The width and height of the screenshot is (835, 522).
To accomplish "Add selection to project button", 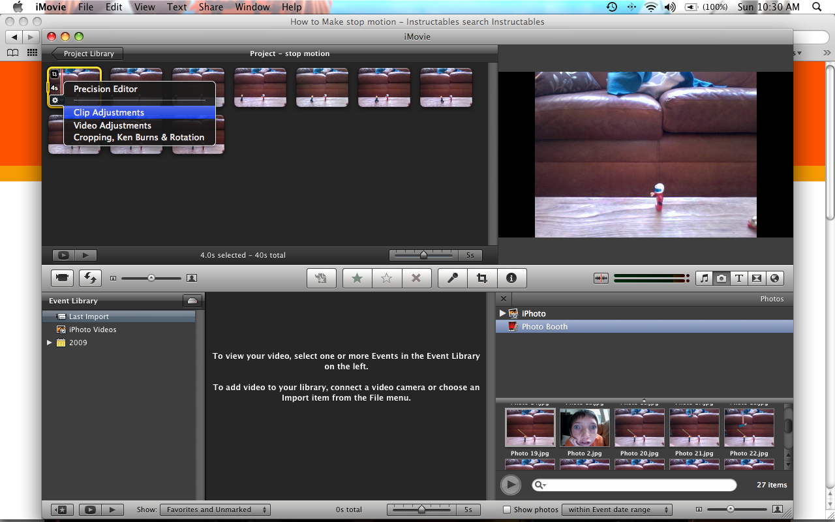I will (321, 278).
